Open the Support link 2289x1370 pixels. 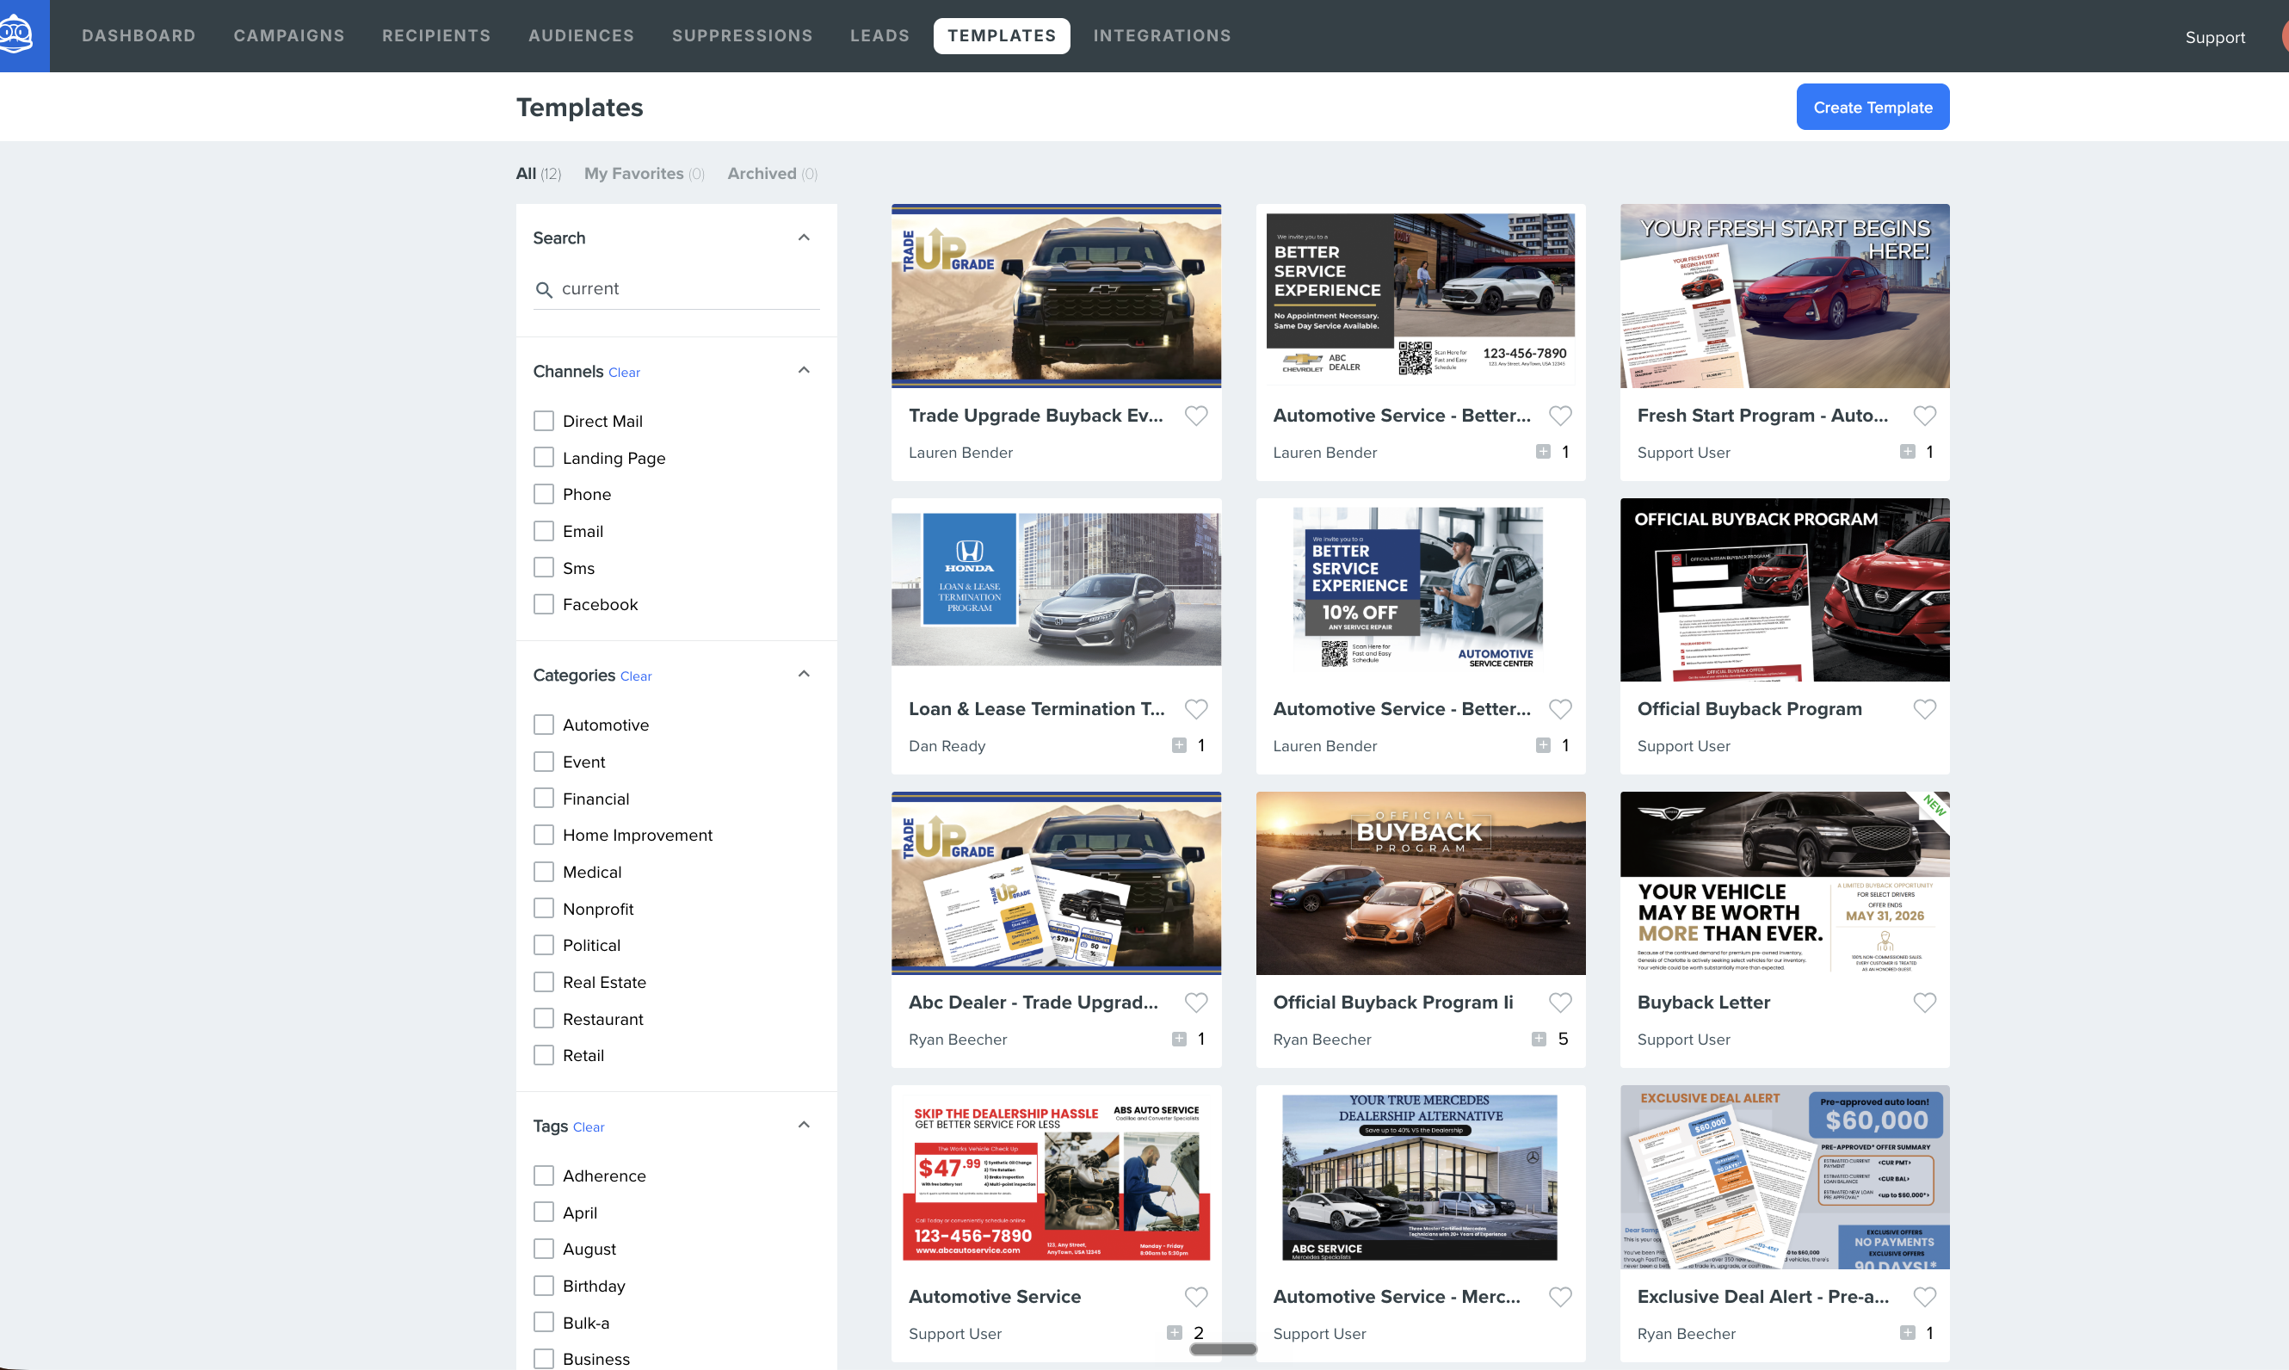2215,37
